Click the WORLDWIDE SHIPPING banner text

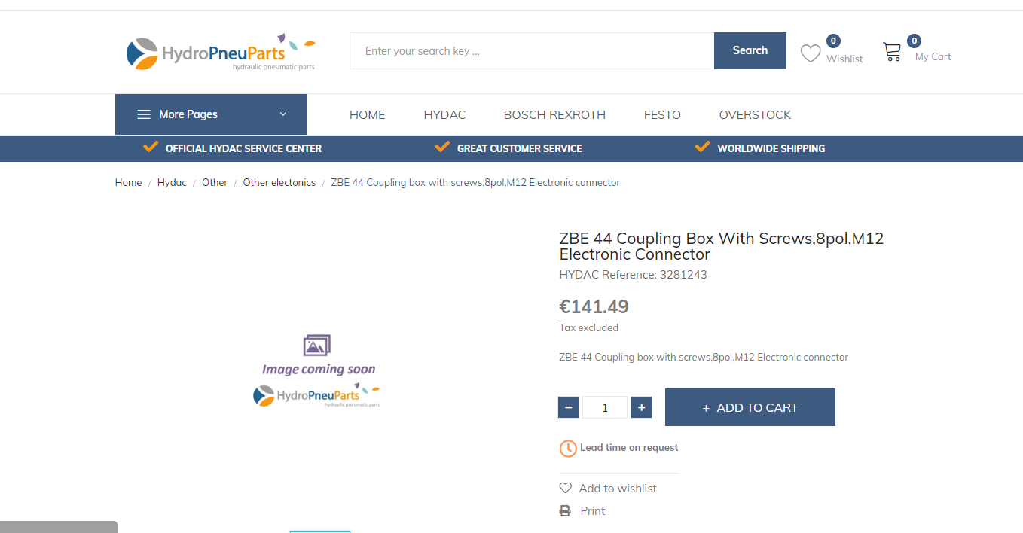(x=771, y=148)
